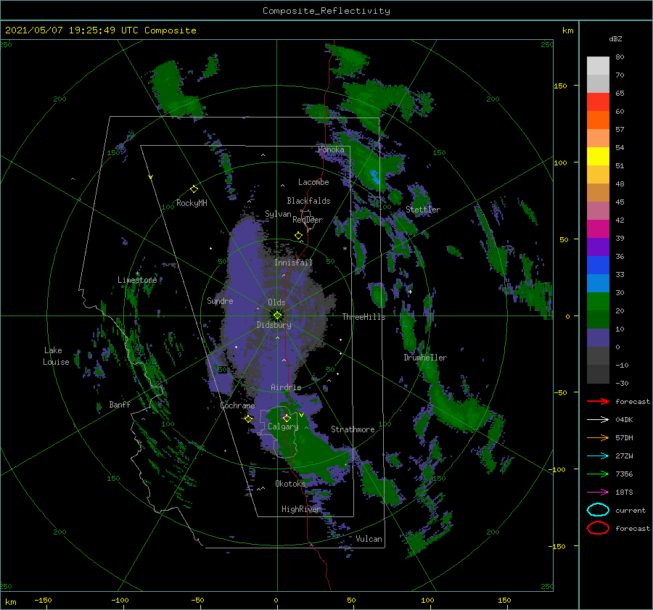Click the Banff label

coord(120,404)
